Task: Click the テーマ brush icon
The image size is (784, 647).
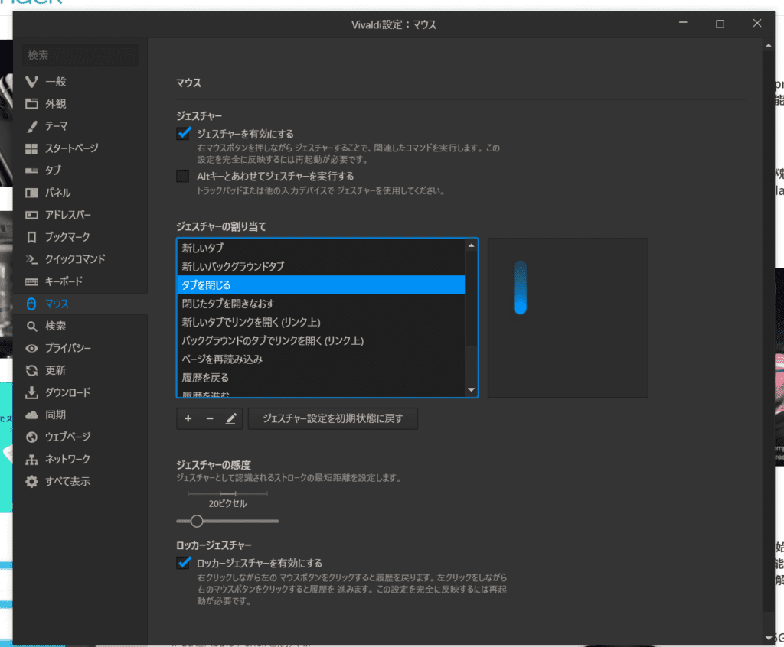Action: [31, 126]
